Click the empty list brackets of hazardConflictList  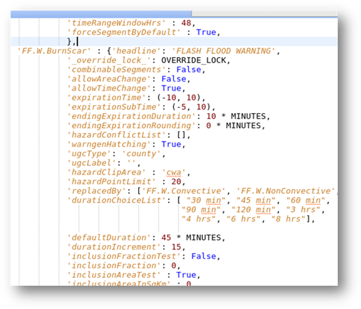tap(181, 135)
